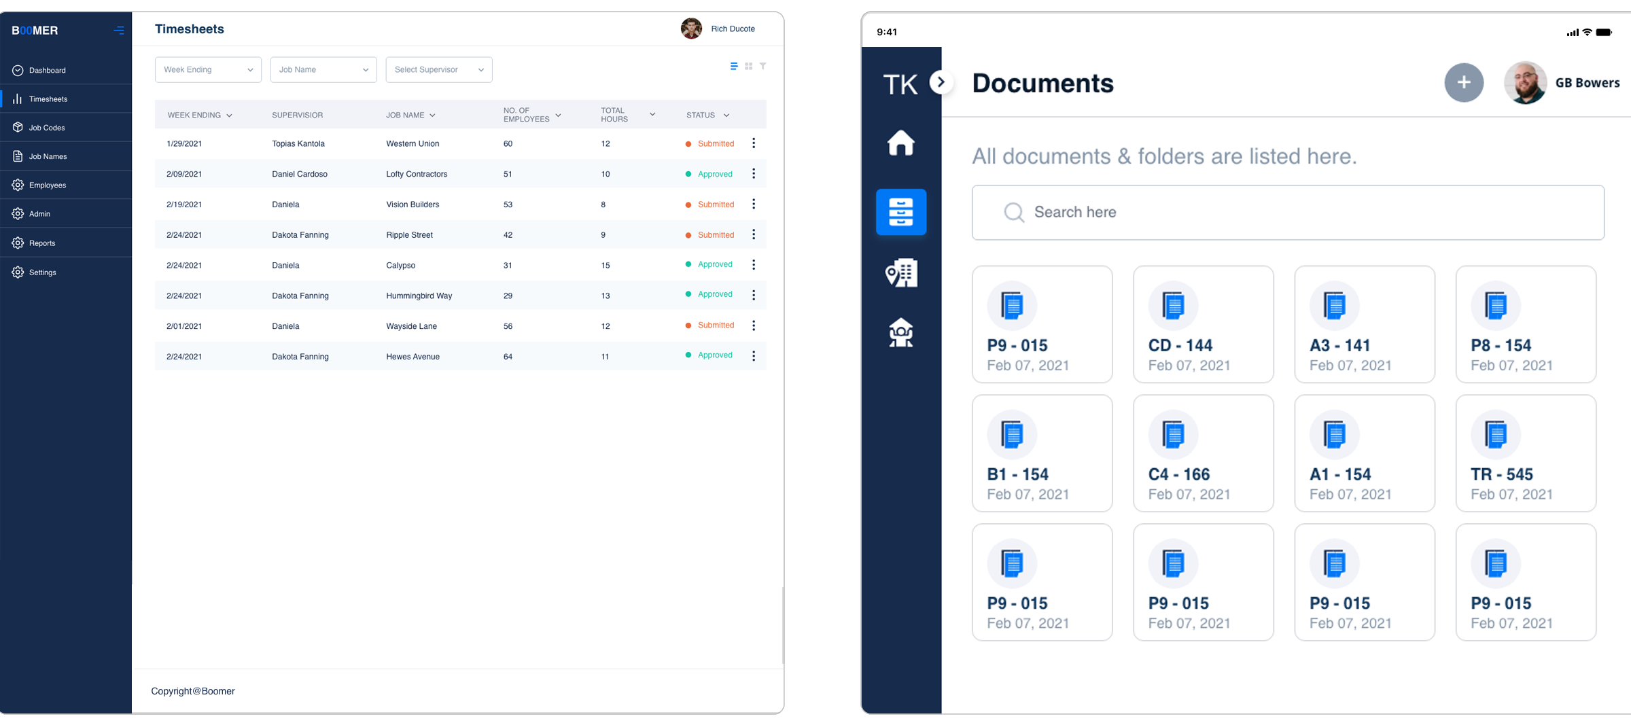Go to Job Codes in sidebar

pos(47,128)
